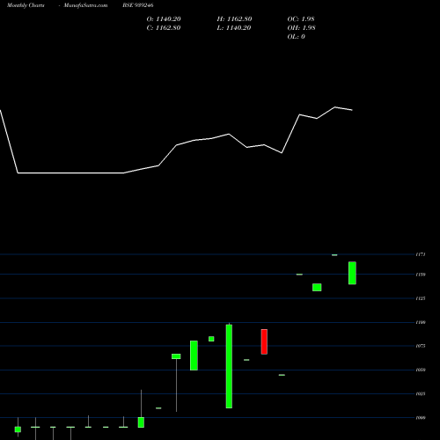Viewport: 440px width, 440px height.
Task: Click the "OH: 1.98" reading
Action: point(301,28)
